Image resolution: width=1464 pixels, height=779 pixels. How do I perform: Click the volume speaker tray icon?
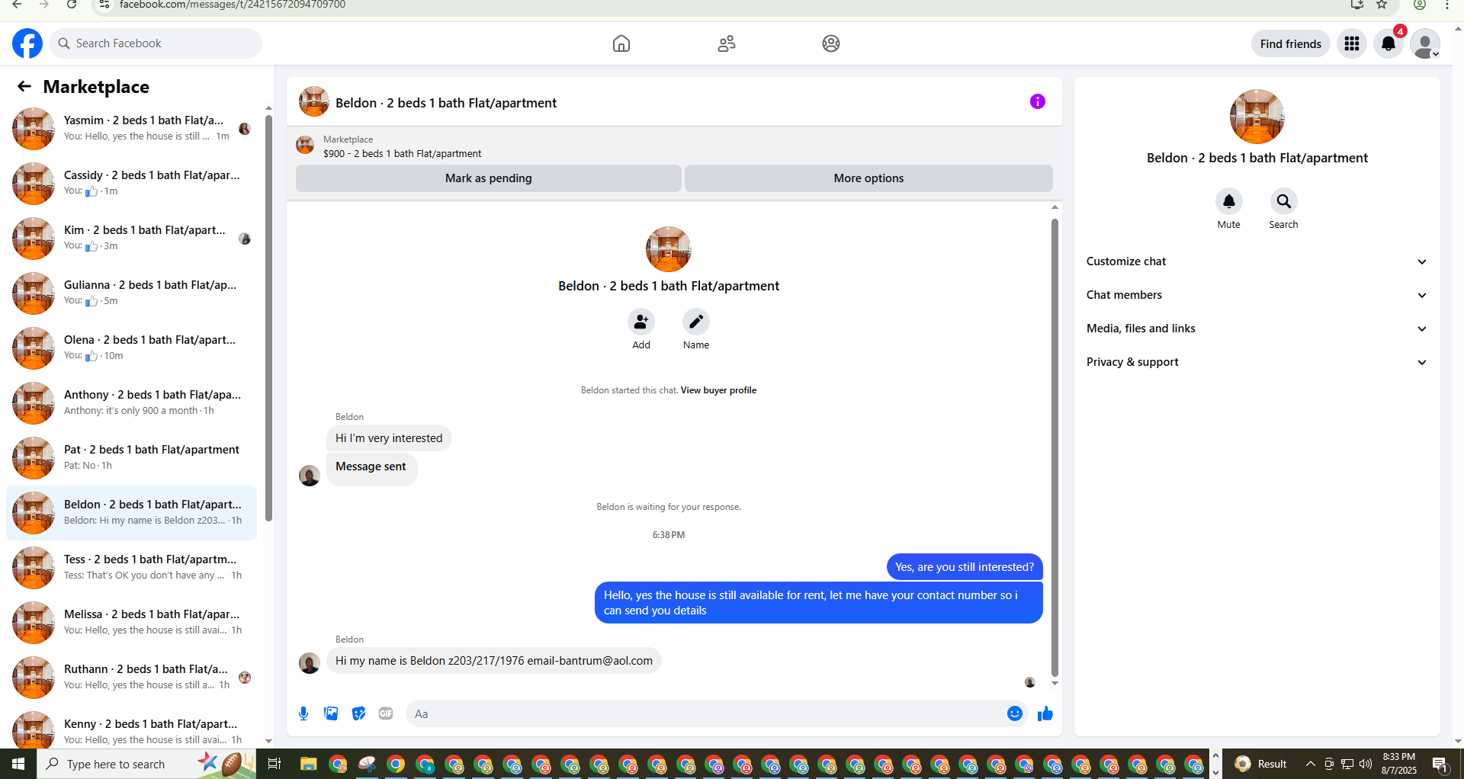pos(1366,764)
